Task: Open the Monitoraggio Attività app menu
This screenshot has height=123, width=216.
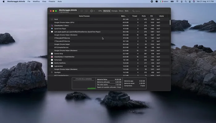Action: [x=16, y=1]
